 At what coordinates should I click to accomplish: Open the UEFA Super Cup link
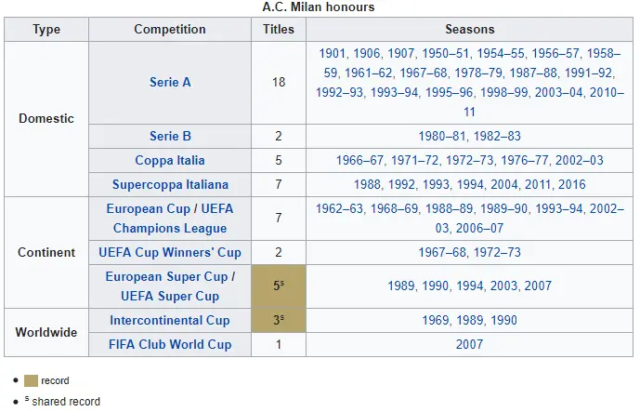coord(170,296)
